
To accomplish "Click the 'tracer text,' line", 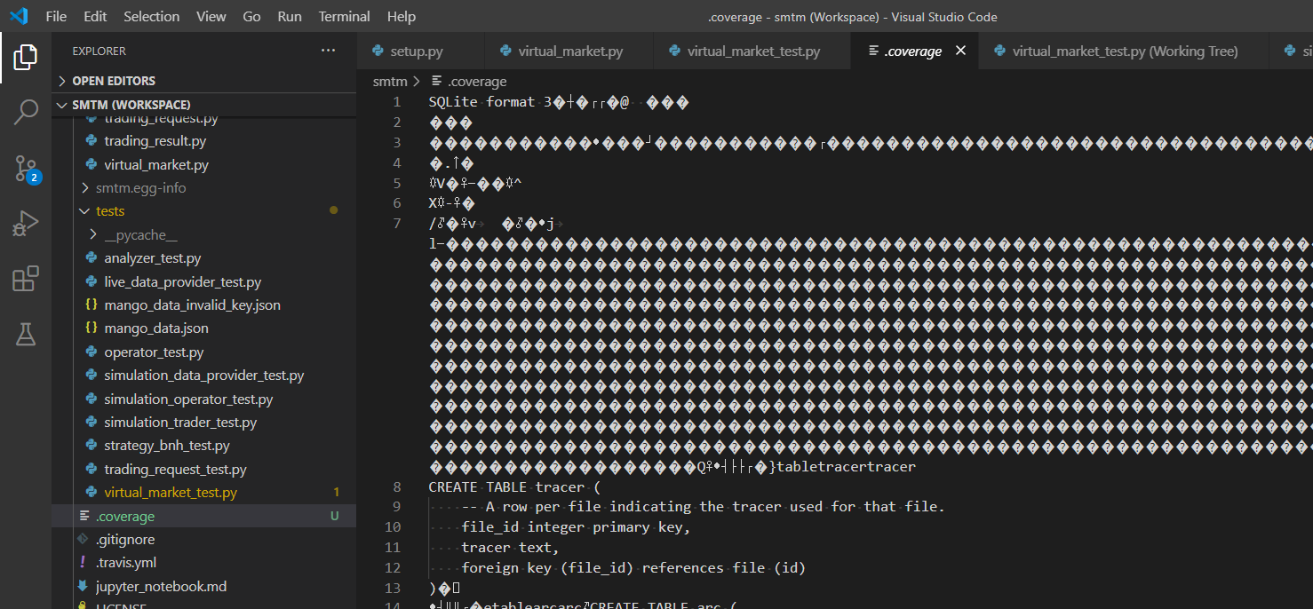I will [510, 548].
